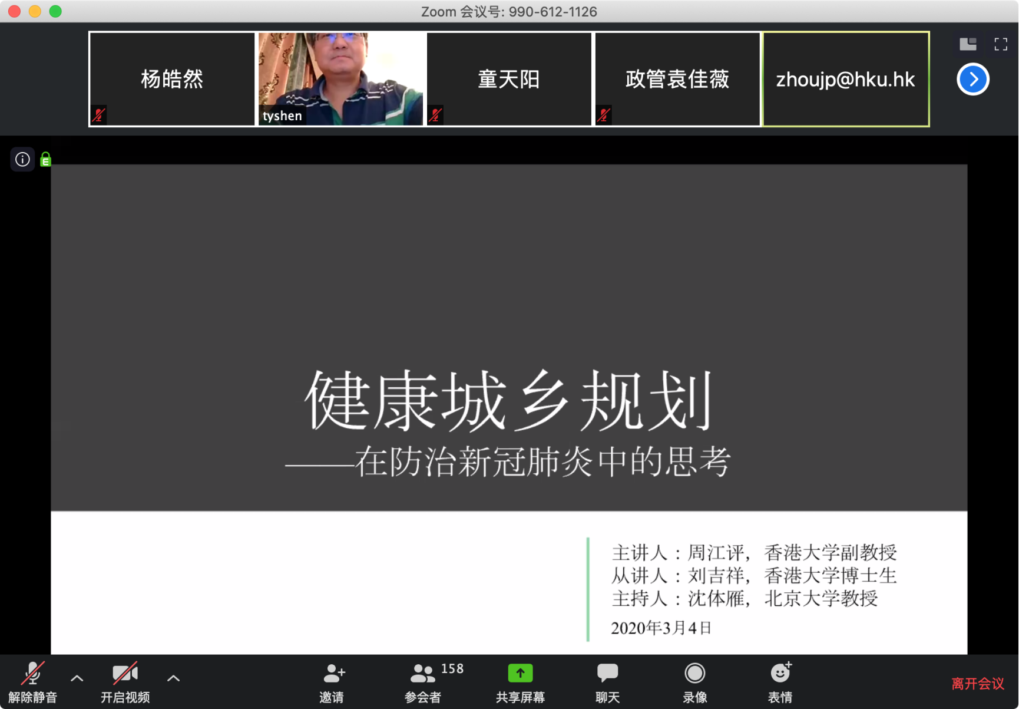This screenshot has width=1019, height=709.
Task: Open the invite participants icon
Action: pyautogui.click(x=333, y=673)
